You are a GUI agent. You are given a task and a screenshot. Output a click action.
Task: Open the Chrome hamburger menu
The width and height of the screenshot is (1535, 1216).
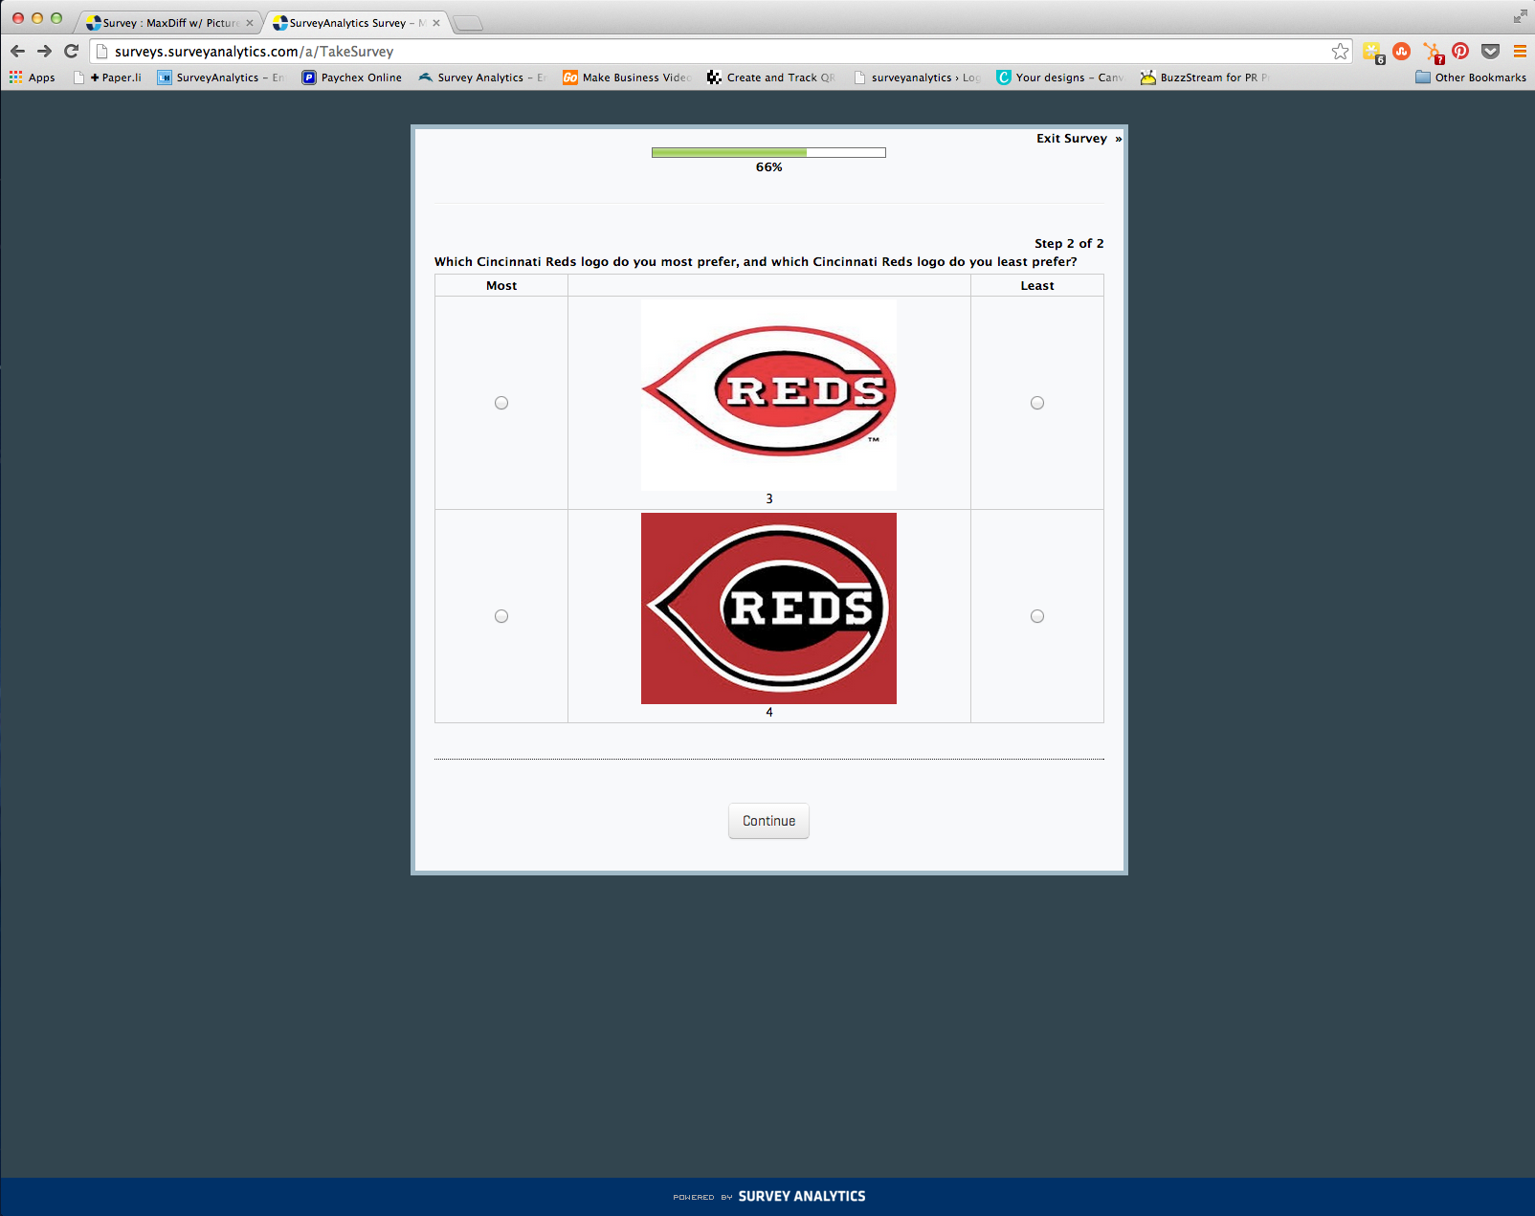(x=1520, y=51)
